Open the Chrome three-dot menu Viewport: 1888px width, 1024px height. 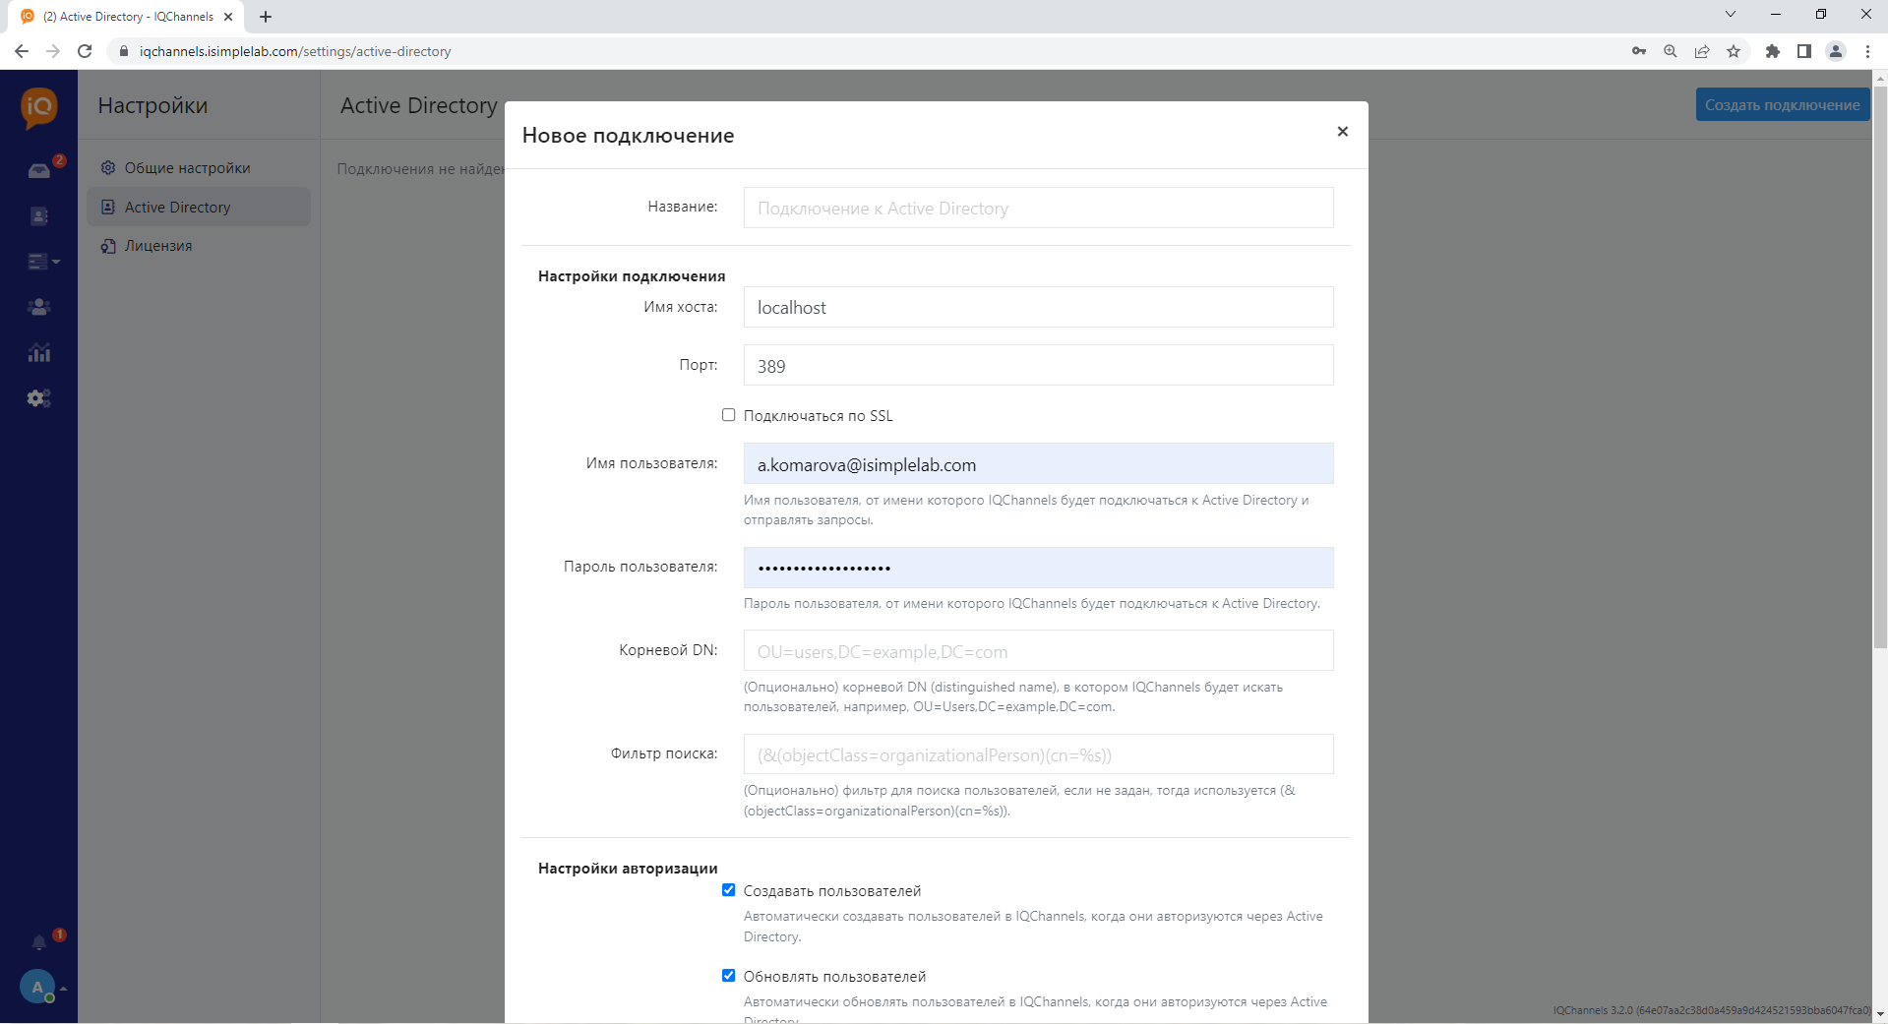[1867, 51]
